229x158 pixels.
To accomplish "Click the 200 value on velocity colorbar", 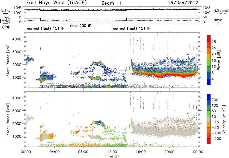I will tap(215, 100).
